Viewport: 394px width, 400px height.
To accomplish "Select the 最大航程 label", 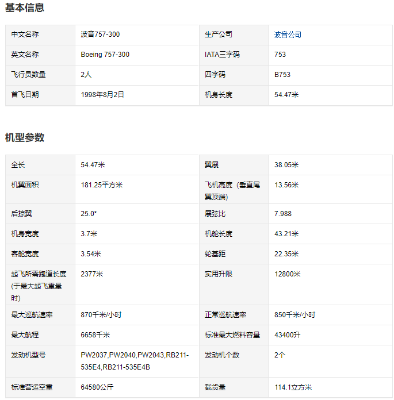I will [x=25, y=335].
